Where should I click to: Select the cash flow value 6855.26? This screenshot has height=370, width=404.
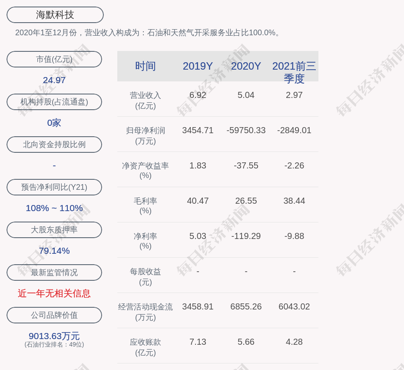click(x=246, y=306)
